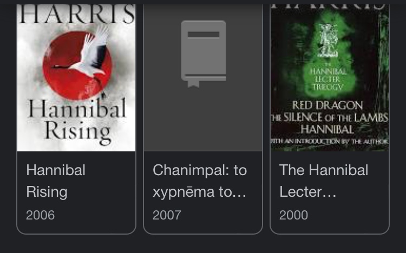Click the 2000 year under Hannibal Lecter
The image size is (406, 253).
[293, 215]
